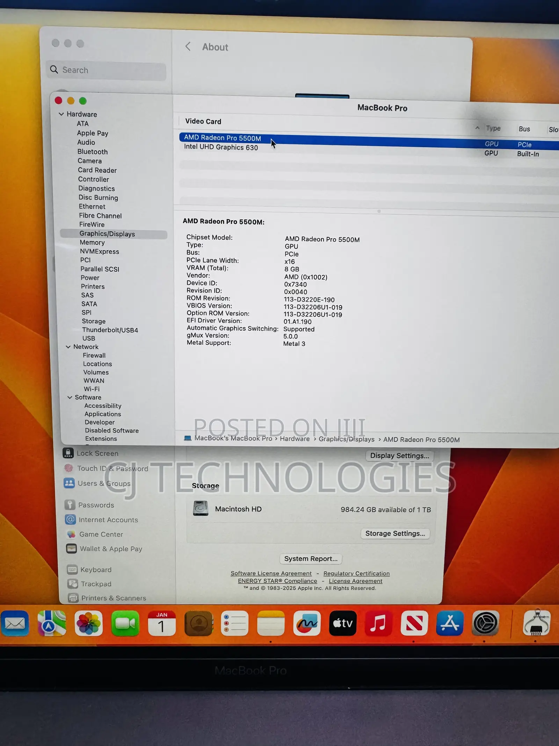The height and width of the screenshot is (746, 559).
Task: Open Touch ID & Password settings
Action: point(112,468)
